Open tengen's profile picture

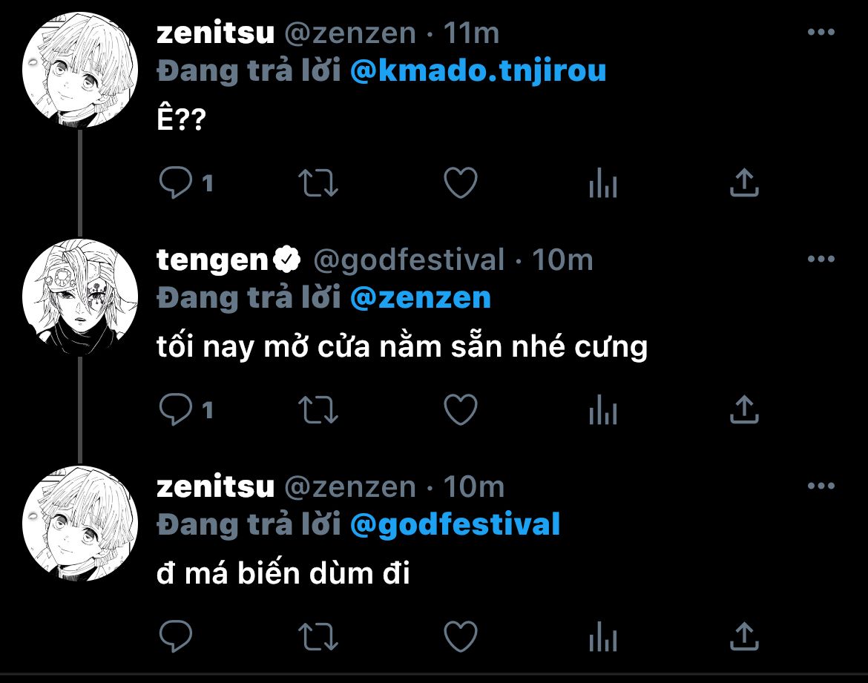(x=80, y=297)
